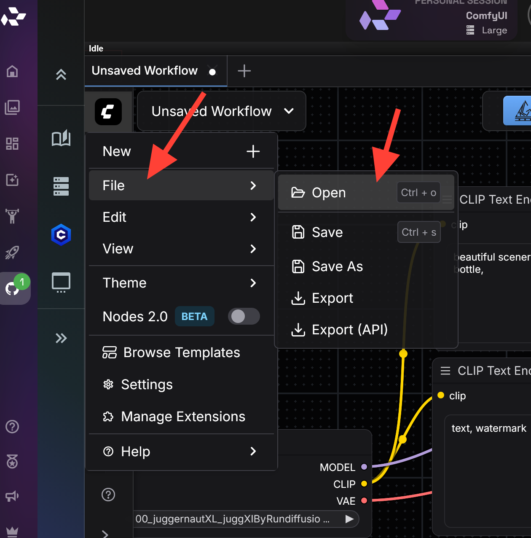Click the ComfyUI logo menu button
Screen dimensions: 531x538
click(x=108, y=112)
